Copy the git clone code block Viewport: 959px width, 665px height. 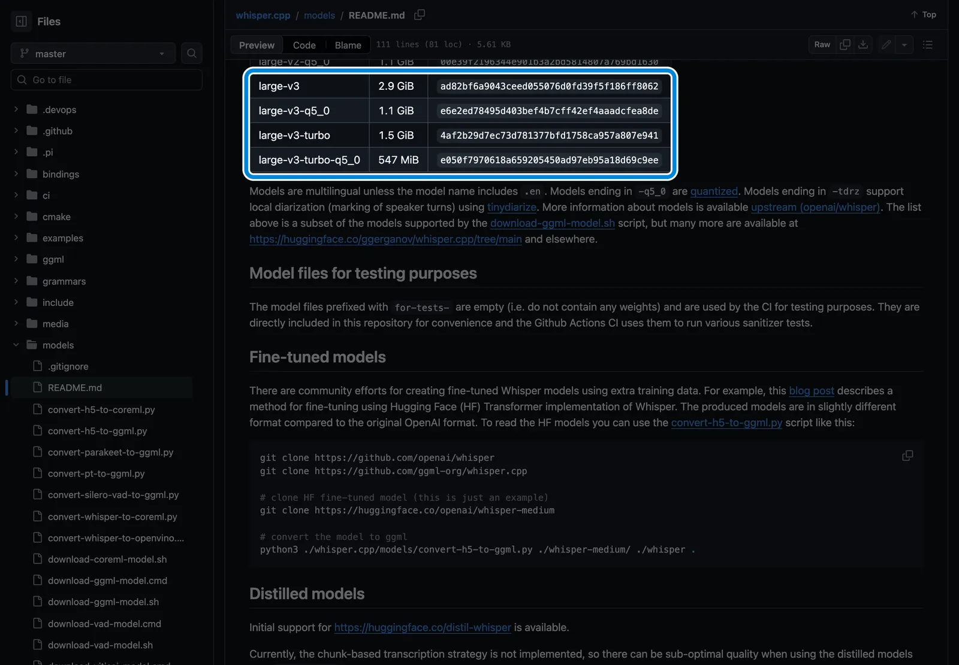907,456
